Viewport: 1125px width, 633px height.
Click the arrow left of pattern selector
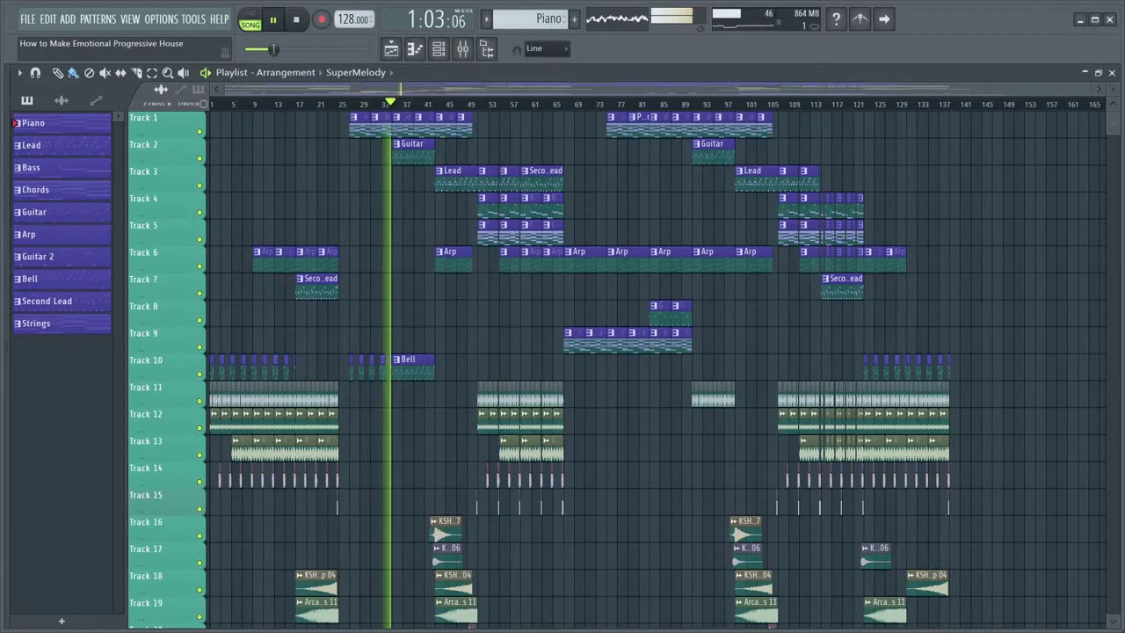point(486,18)
